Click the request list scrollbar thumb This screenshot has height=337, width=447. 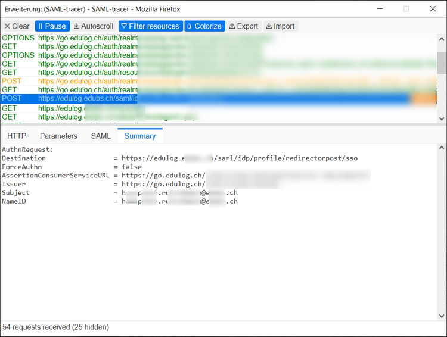[x=442, y=63]
